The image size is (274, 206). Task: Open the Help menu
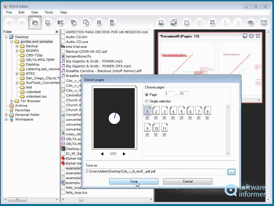tap(63, 12)
